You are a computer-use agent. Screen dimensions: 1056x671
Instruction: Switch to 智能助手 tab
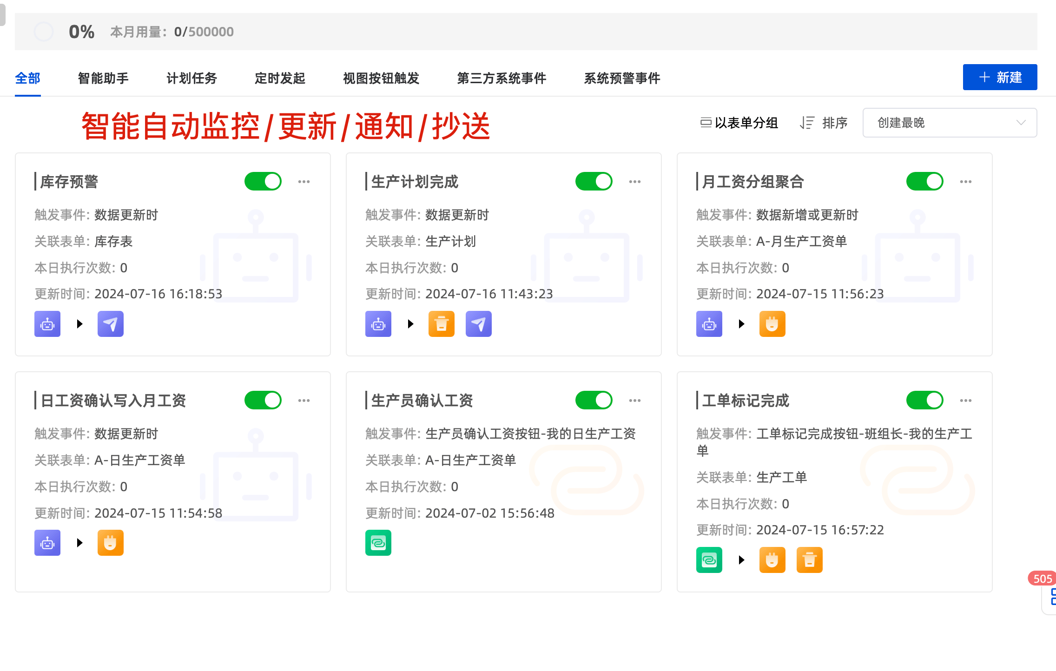[103, 78]
